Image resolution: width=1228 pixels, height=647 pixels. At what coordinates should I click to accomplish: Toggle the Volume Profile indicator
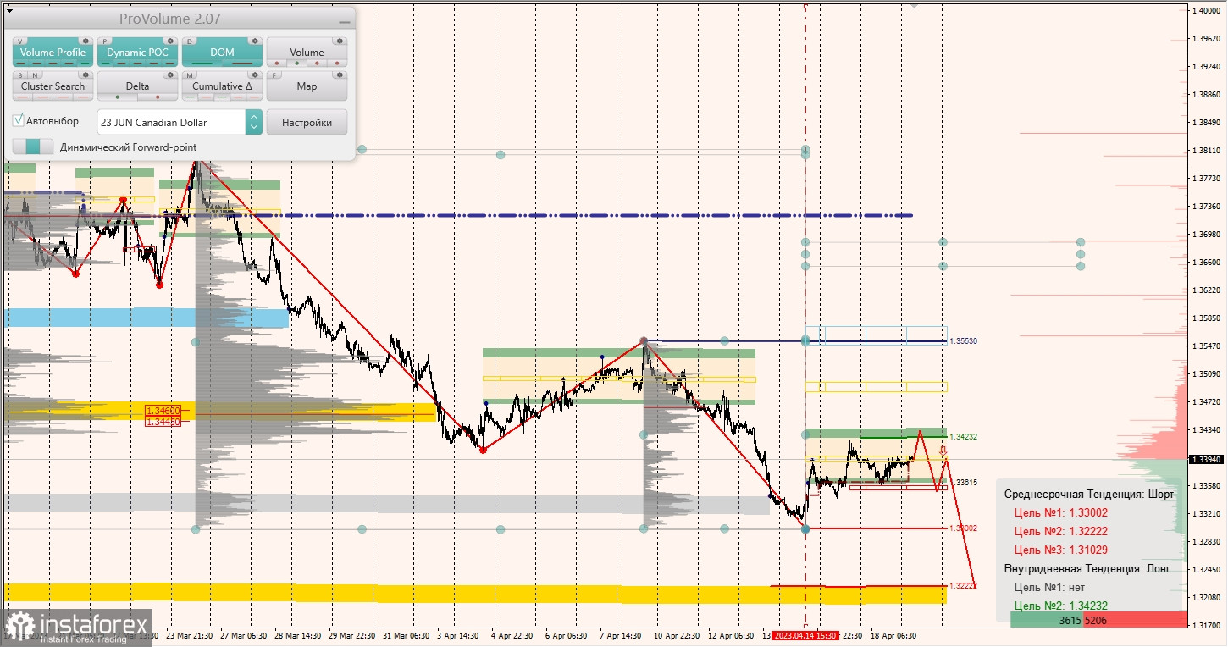pyautogui.click(x=53, y=52)
